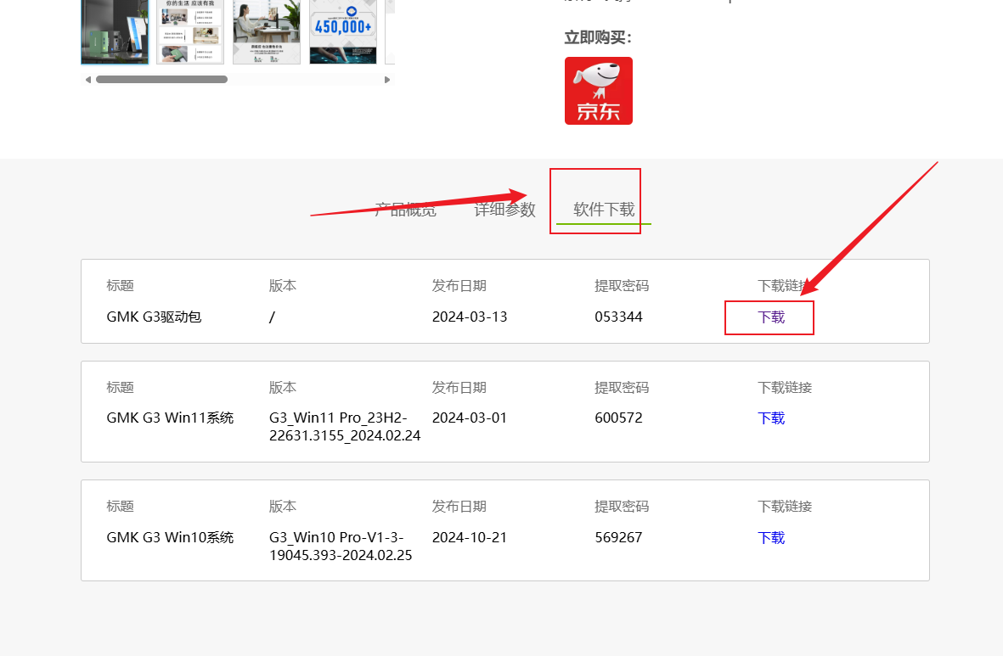Select the 450,000+ product thumbnail

[x=343, y=32]
